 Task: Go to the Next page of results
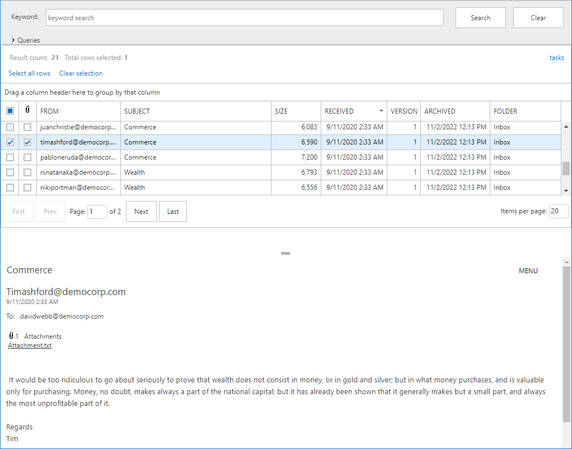(141, 212)
